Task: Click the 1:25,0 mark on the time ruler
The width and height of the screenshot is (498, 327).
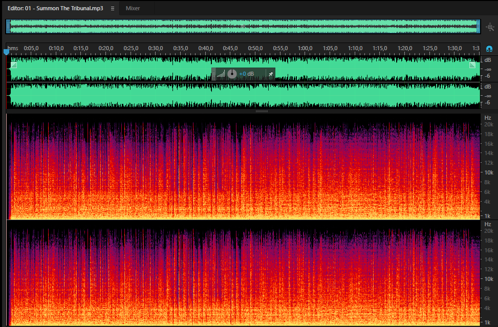Action: point(430,48)
